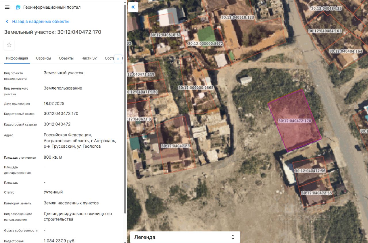Select the Объекты tab
This screenshot has width=368, height=243.
(x=66, y=58)
